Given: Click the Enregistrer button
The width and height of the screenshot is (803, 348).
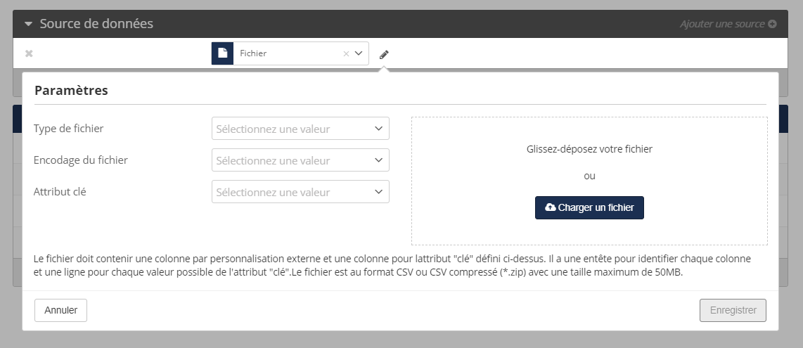Looking at the screenshot, I should point(733,310).
